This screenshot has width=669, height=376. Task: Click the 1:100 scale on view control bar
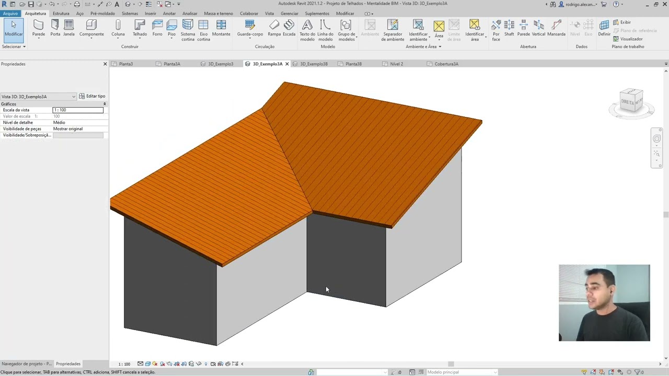coord(124,364)
